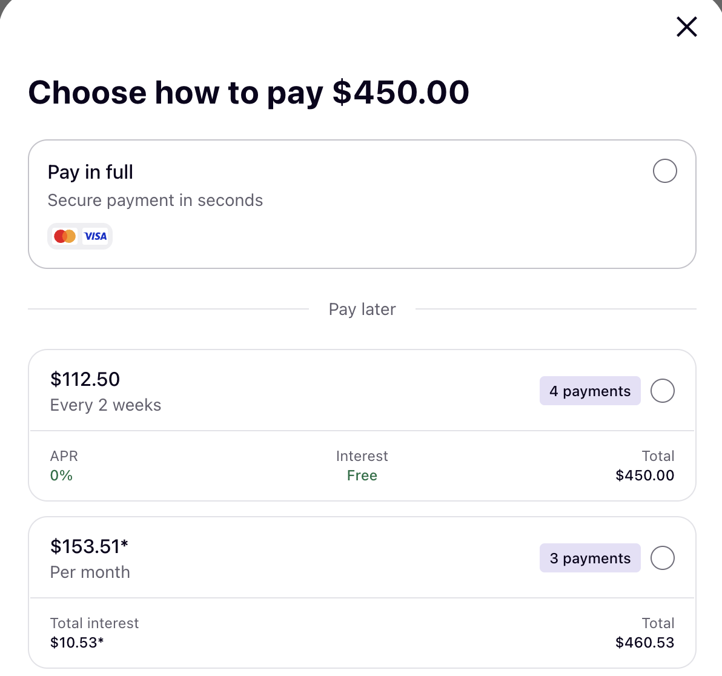Select the Pay in full radio button

tap(664, 171)
